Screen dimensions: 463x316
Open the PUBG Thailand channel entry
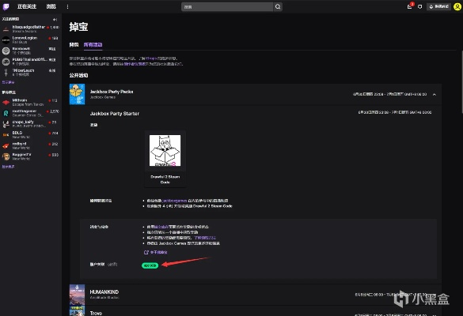(31, 62)
